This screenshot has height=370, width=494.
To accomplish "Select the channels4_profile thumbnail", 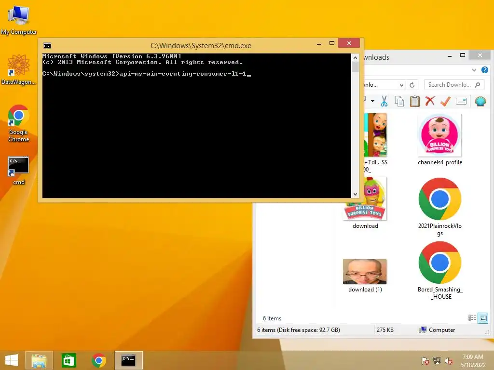I will pyautogui.click(x=440, y=140).
